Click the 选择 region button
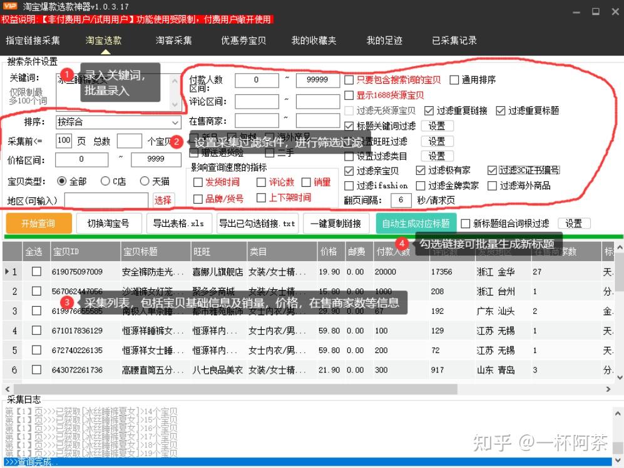Image resolution: width=624 pixels, height=468 pixels. coord(163,200)
